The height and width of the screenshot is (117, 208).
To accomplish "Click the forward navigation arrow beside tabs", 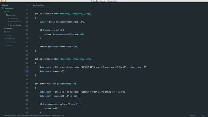I will coord(30,5).
